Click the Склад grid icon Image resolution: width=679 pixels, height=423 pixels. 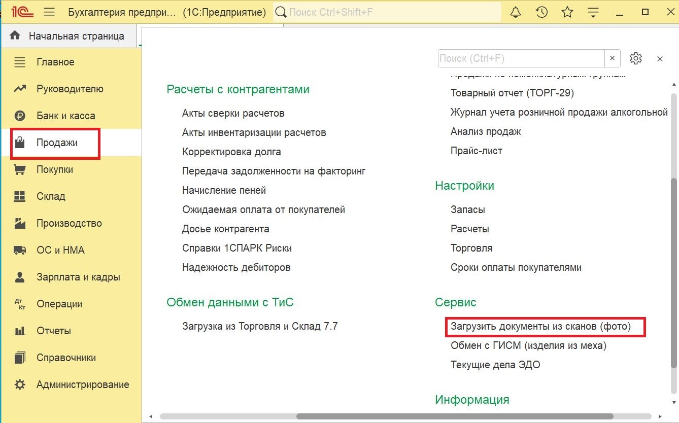click(20, 196)
